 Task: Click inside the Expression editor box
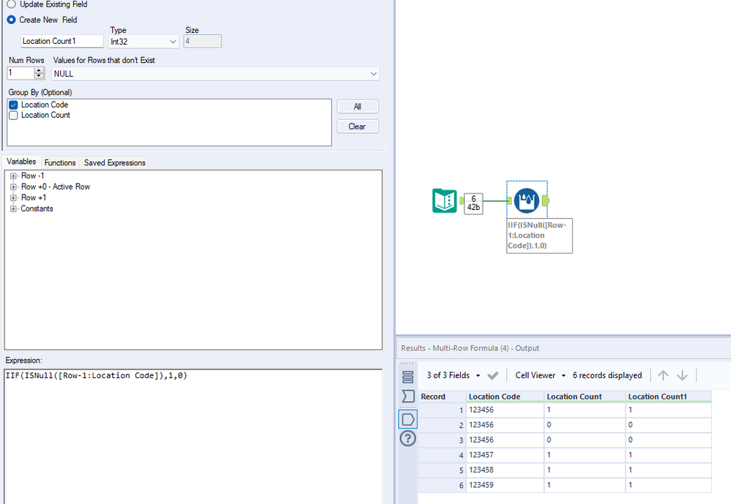(193, 432)
